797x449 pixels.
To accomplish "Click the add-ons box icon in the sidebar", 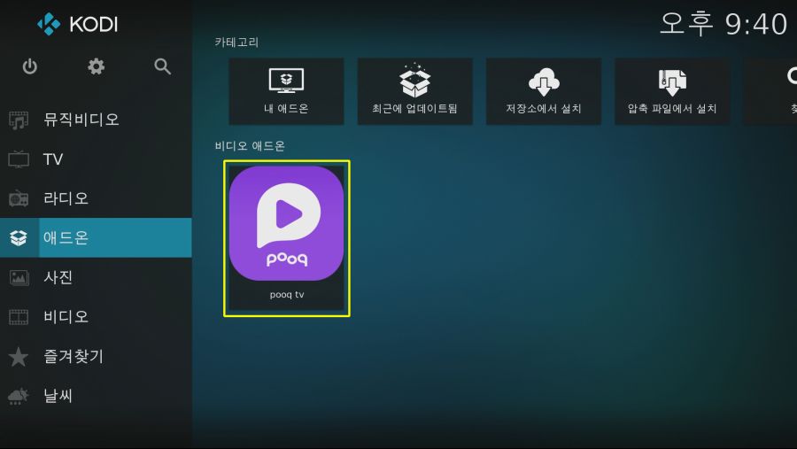I will [x=19, y=237].
